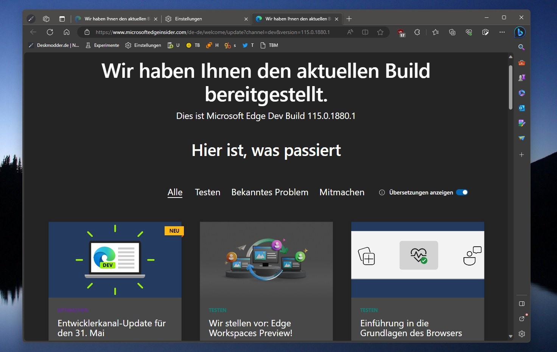
Task: Open the s bookmark in favorites bar
Action: coord(230,45)
